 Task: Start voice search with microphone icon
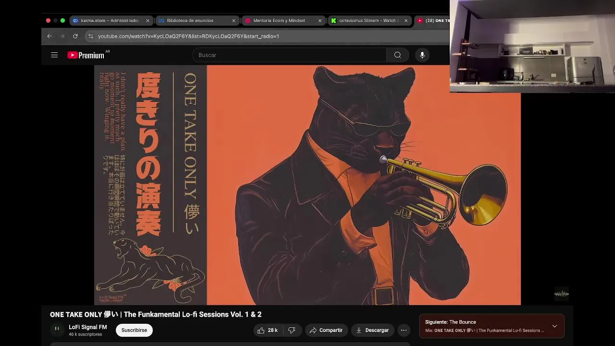point(422,55)
